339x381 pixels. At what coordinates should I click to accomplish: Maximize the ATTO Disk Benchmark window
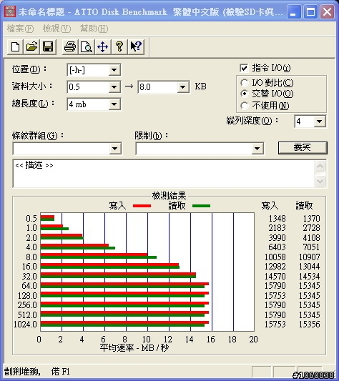(310, 11)
